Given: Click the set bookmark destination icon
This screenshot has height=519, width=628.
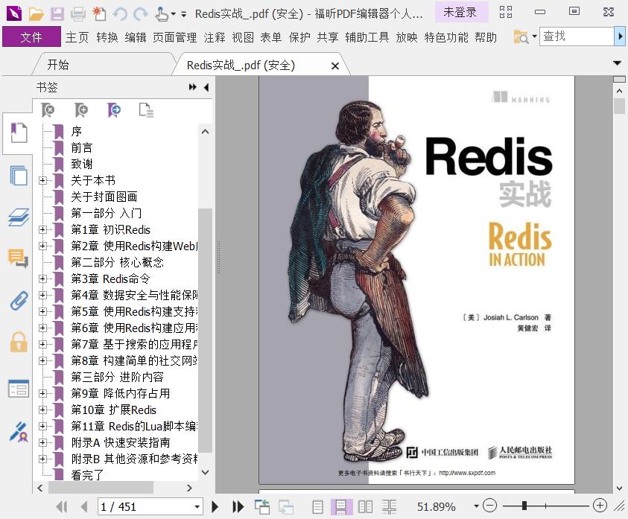Looking at the screenshot, I should [x=114, y=109].
